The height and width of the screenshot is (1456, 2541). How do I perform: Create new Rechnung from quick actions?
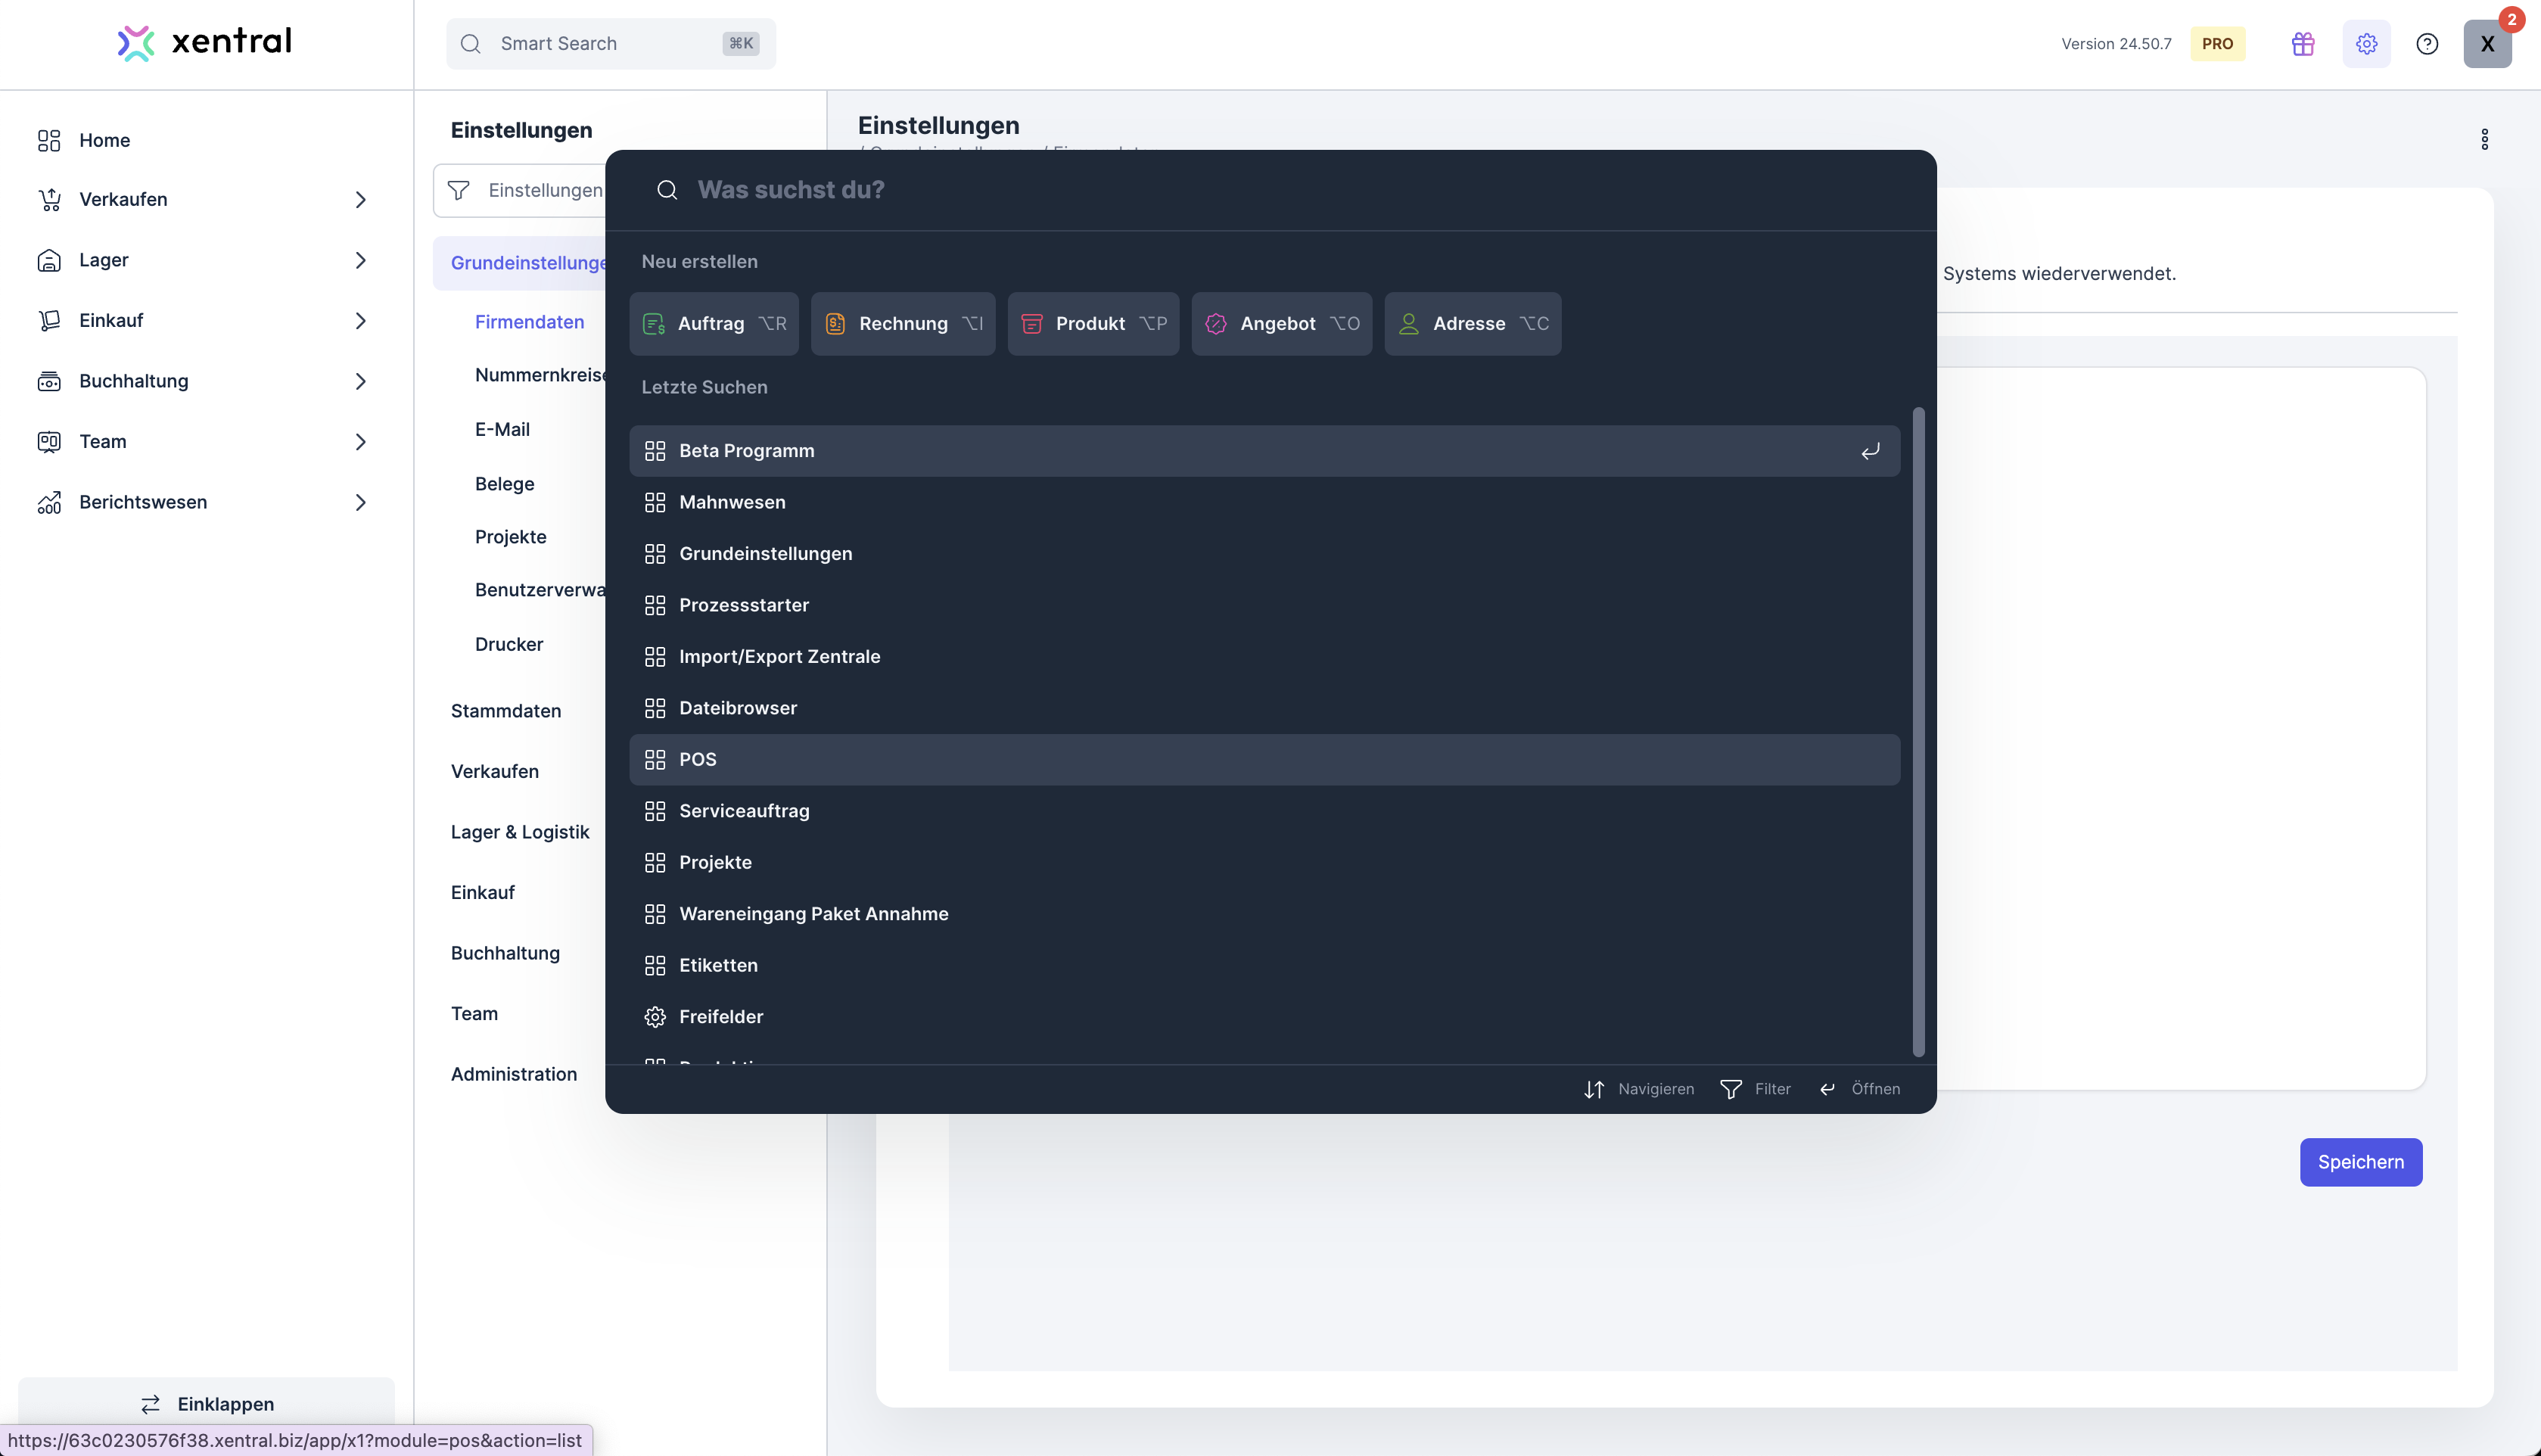(903, 324)
